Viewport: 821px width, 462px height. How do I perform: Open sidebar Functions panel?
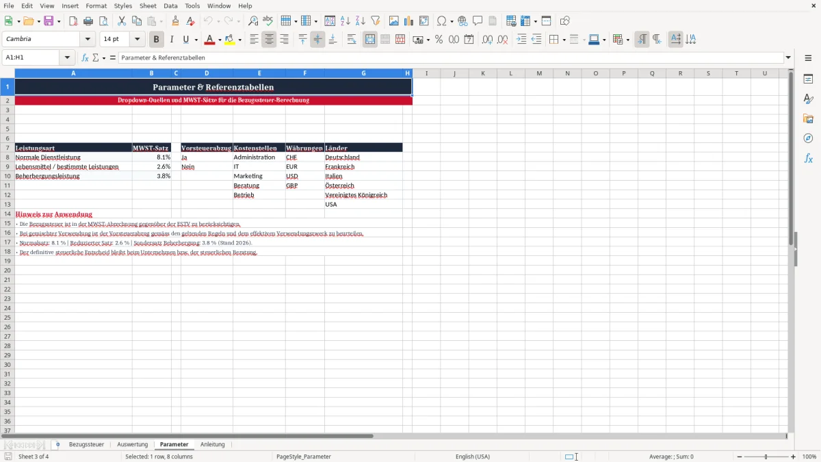(x=808, y=158)
